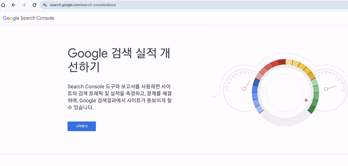Open the site information icon in address bar

44,5
